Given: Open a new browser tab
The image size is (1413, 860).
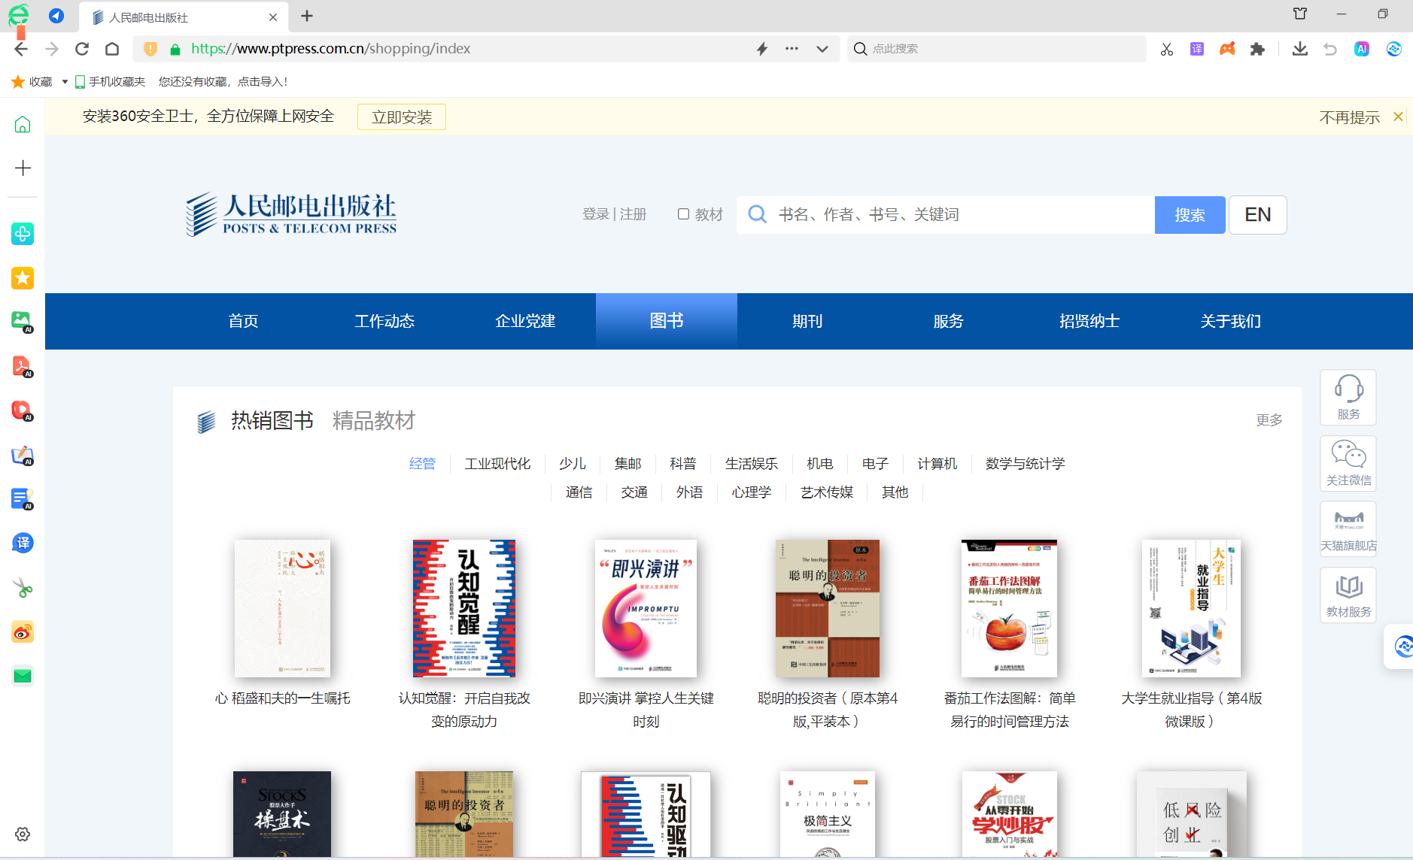Looking at the screenshot, I should pyautogui.click(x=307, y=16).
